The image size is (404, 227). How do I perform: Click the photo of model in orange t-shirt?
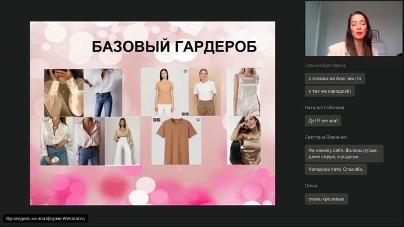[165, 92]
